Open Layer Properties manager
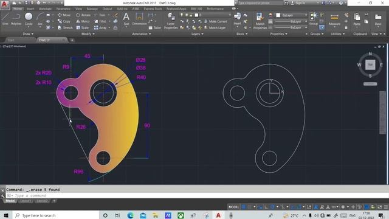The image size is (389, 219). (x=171, y=21)
